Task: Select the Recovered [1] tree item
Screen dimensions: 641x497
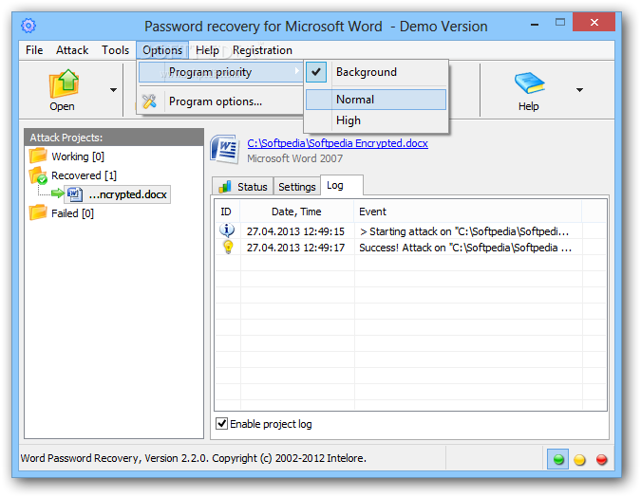Action: click(84, 175)
